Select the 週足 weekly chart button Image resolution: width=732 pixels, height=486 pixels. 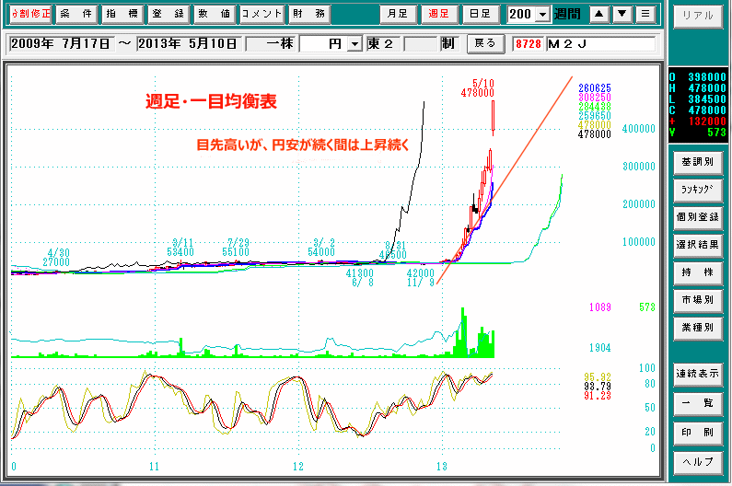(438, 14)
